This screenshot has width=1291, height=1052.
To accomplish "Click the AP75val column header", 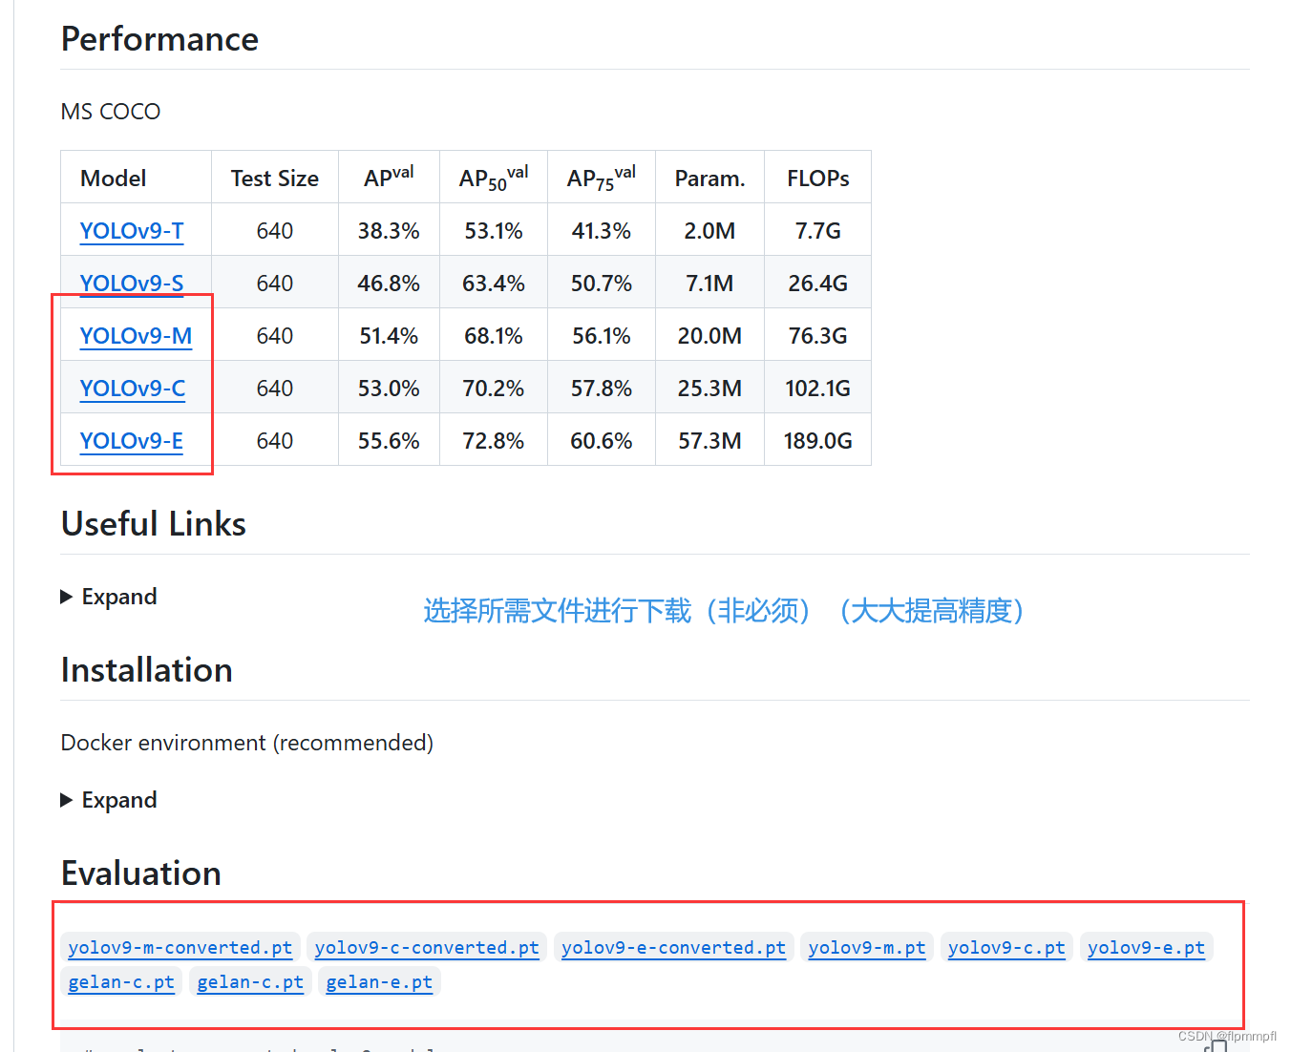I will coord(602,179).
